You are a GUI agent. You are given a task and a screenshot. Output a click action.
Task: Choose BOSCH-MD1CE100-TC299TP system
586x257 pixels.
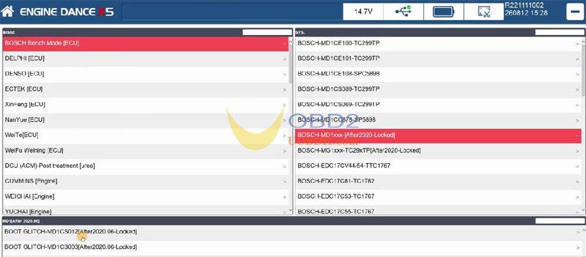pyautogui.click(x=438, y=44)
